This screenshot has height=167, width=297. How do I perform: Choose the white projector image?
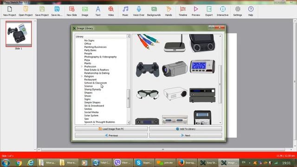click(x=175, y=94)
